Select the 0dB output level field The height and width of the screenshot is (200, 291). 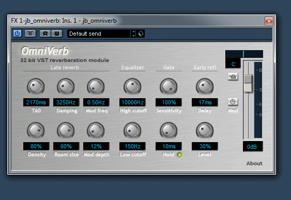coord(253,147)
